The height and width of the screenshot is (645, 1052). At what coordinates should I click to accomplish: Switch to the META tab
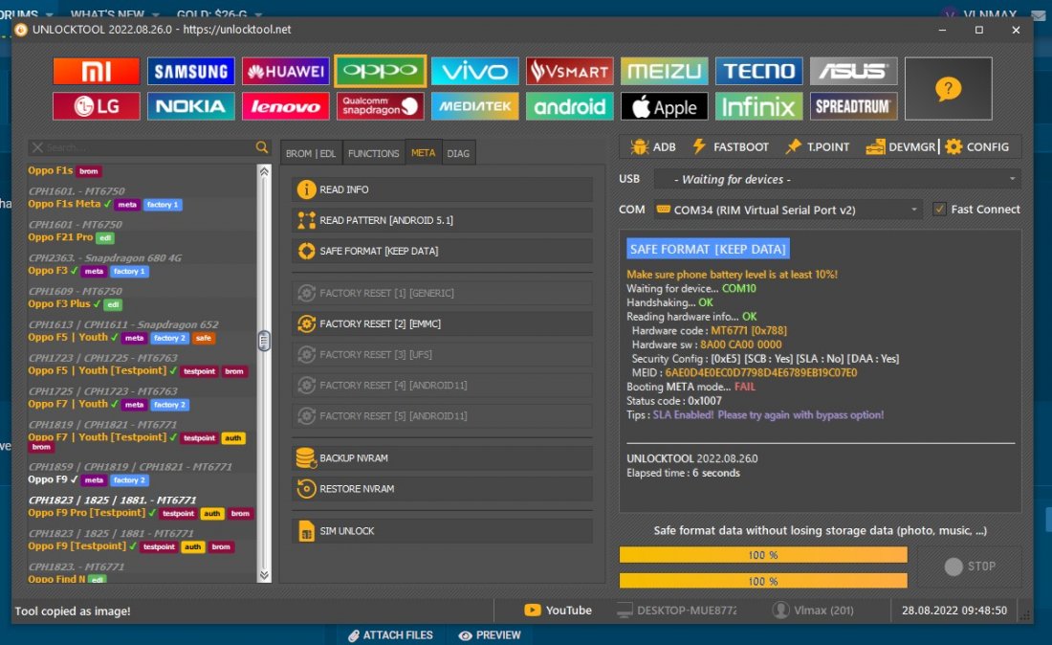pyautogui.click(x=423, y=153)
